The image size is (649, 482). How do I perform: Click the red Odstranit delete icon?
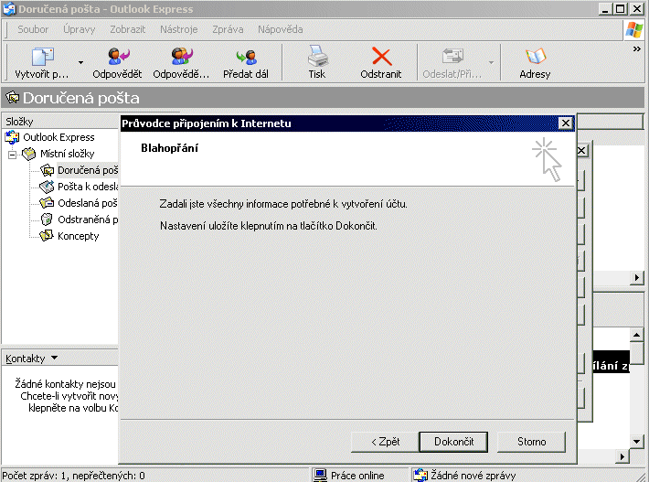[381, 57]
